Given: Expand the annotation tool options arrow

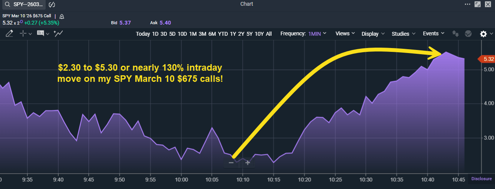Looking at the screenshot, I should click(48, 34).
